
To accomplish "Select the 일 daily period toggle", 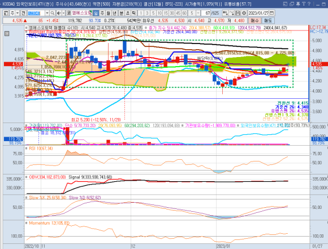I will 96,13.
